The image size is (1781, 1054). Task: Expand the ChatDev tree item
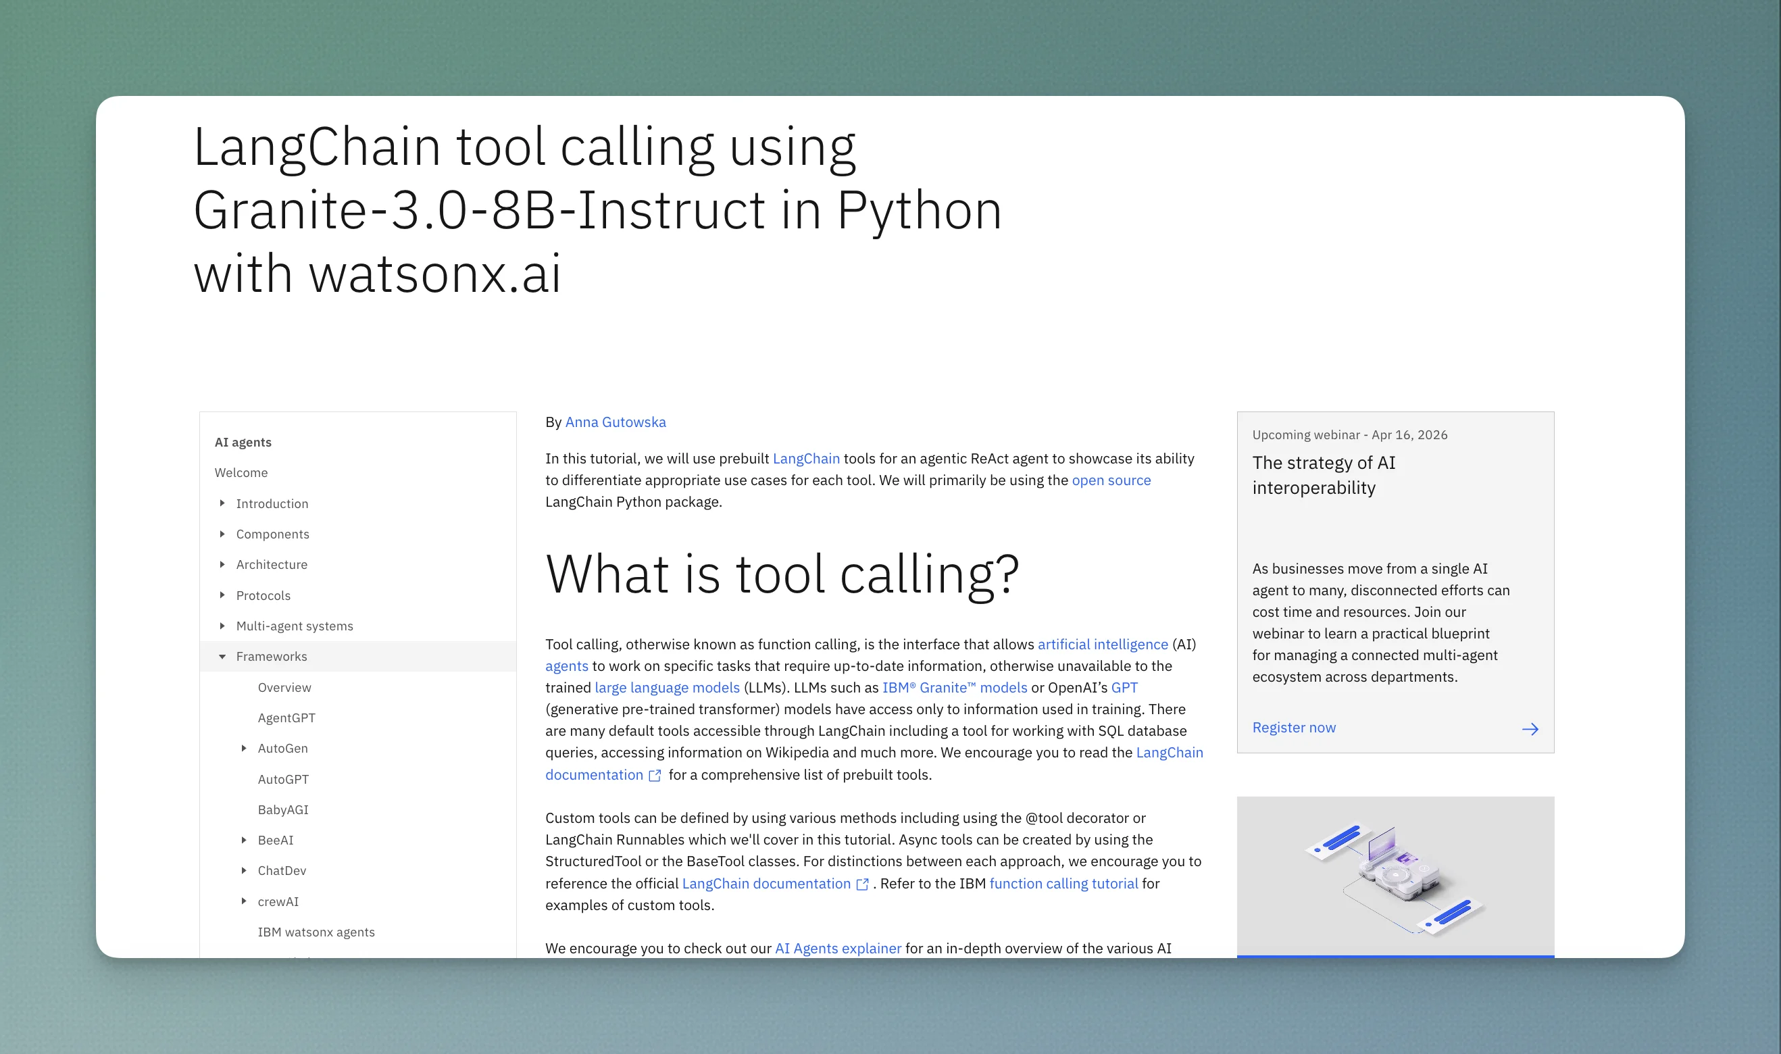(245, 870)
